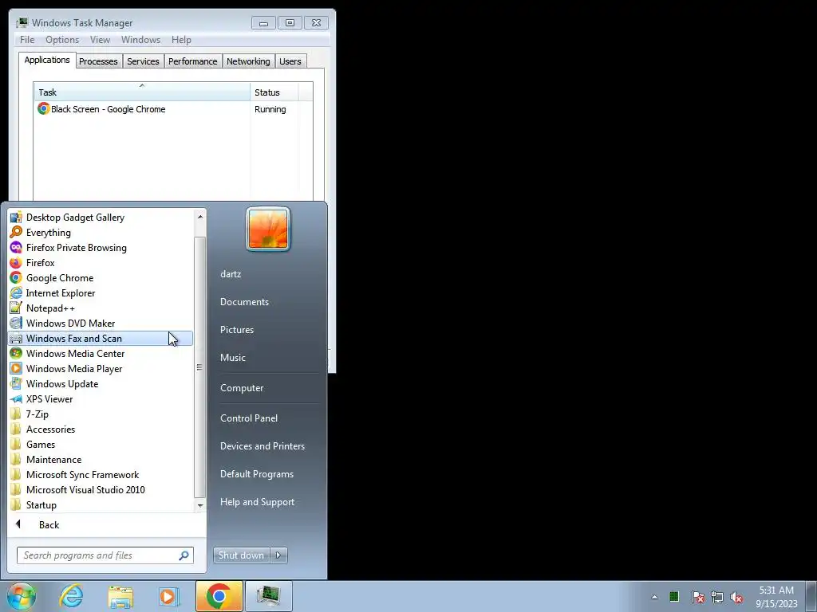Launch Firefox from the Start menu list
This screenshot has width=817, height=612.
tap(101, 263)
